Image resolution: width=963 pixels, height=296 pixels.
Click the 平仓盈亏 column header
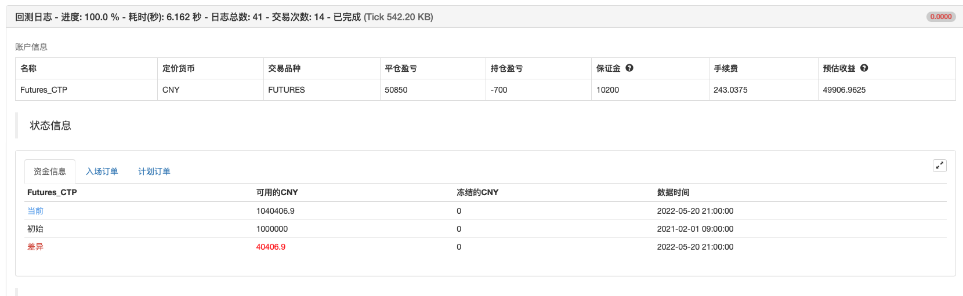[x=401, y=68]
